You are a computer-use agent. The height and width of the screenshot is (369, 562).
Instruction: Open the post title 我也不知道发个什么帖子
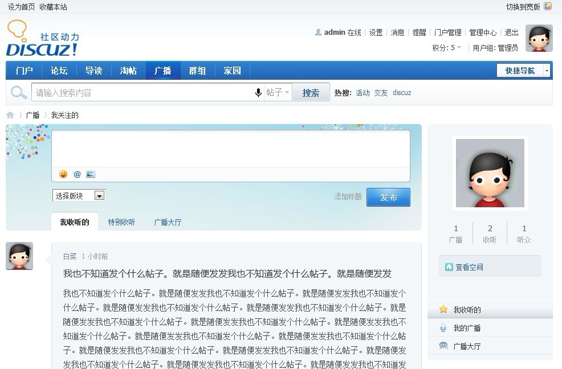[227, 274]
